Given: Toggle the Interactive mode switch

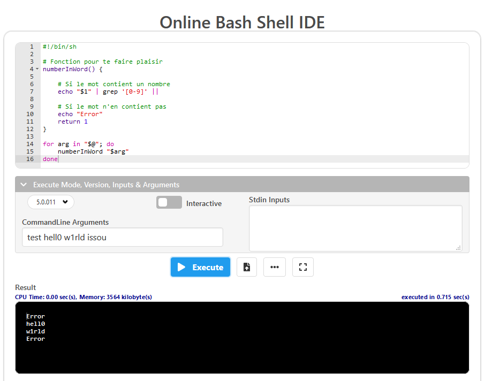Looking at the screenshot, I should (169, 203).
